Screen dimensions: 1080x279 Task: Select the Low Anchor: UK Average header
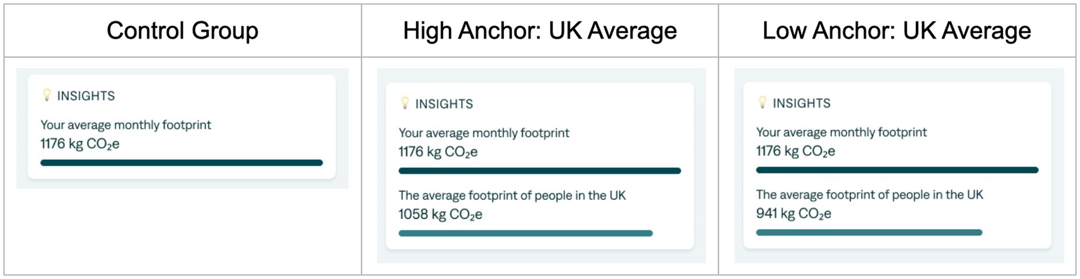coord(897,31)
